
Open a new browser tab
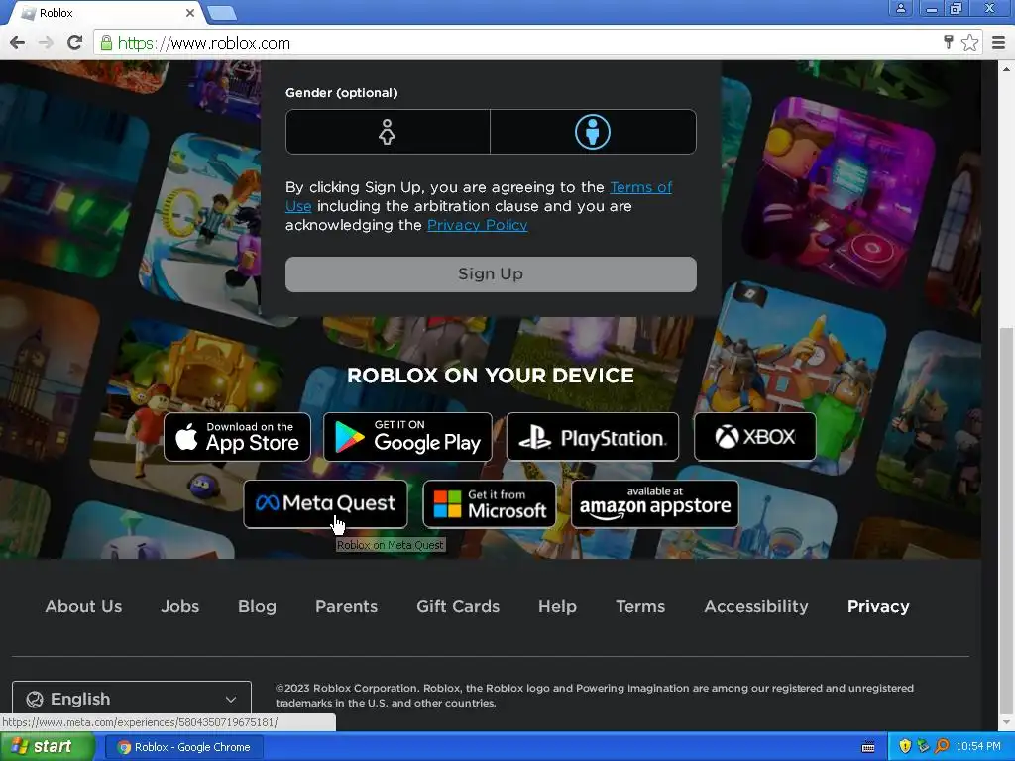(221, 13)
